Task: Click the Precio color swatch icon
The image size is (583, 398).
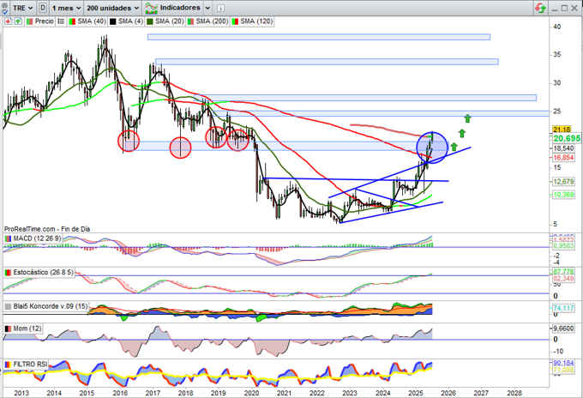Action: pyautogui.click(x=29, y=21)
